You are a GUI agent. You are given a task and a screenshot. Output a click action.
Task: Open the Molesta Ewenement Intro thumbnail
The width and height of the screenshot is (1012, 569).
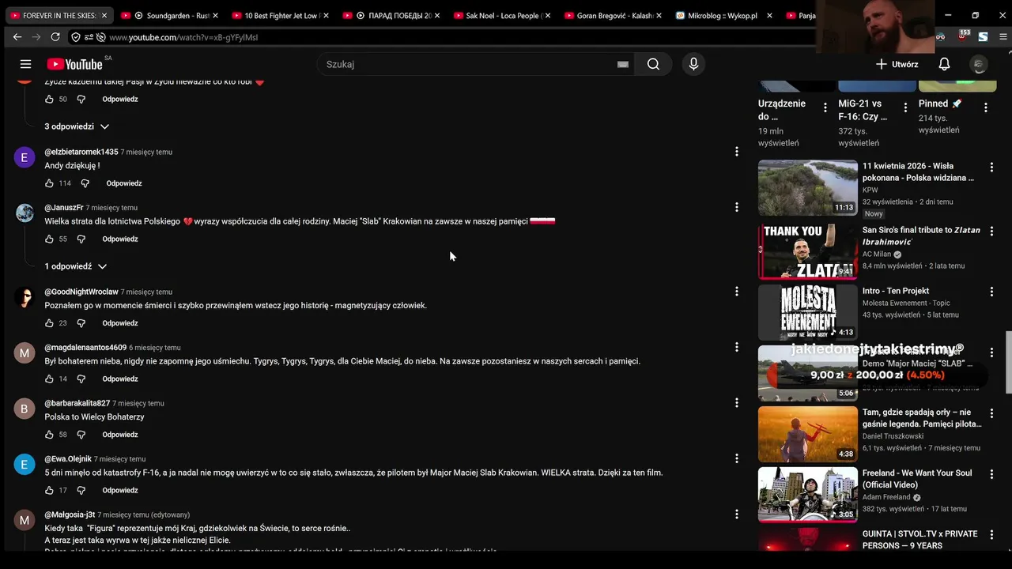coord(807,312)
